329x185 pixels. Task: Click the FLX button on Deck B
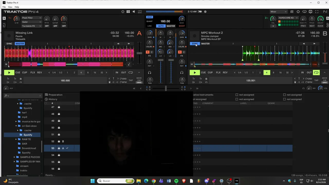pos(218,72)
